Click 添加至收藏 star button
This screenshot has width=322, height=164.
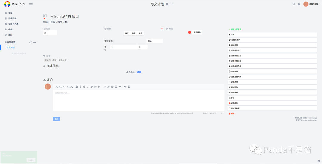coord(272,108)
